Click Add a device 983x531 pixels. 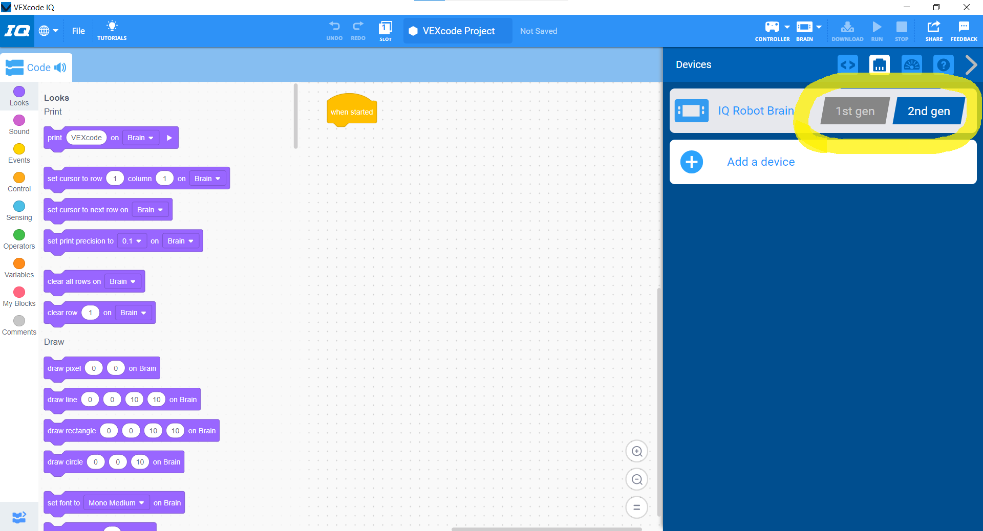[760, 162]
